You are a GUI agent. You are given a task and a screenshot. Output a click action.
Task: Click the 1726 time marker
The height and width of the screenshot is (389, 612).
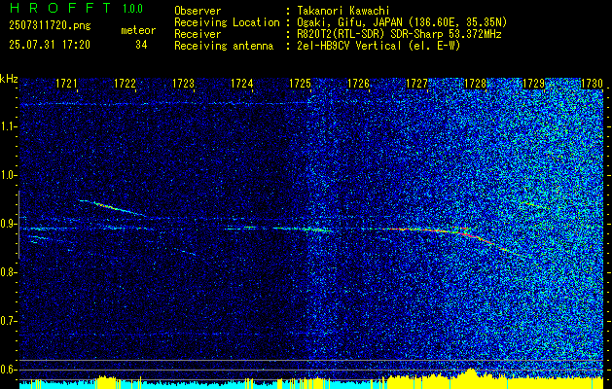pyautogui.click(x=358, y=84)
